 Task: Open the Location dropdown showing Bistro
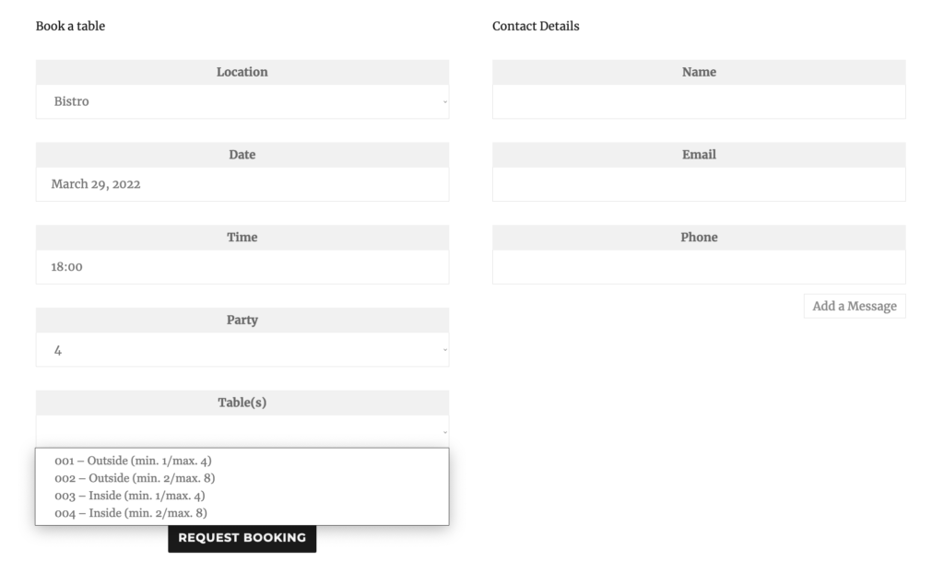click(242, 101)
